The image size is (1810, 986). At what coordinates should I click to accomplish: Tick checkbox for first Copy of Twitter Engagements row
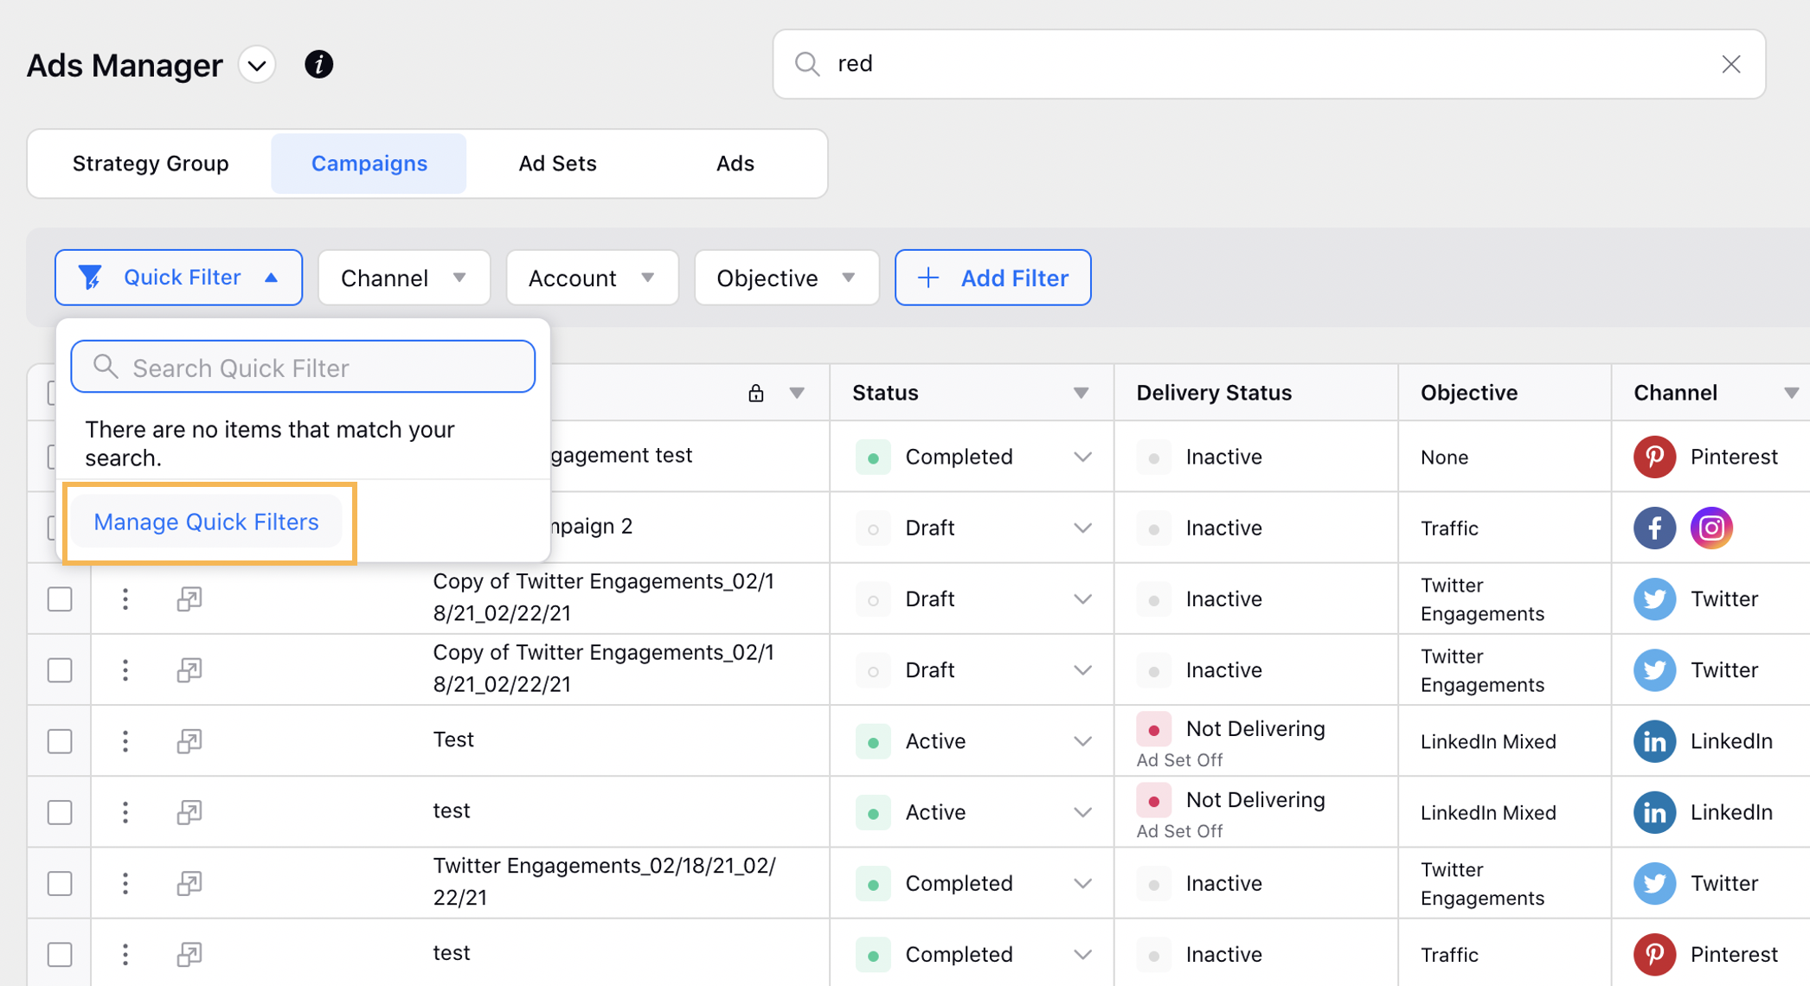[60, 599]
